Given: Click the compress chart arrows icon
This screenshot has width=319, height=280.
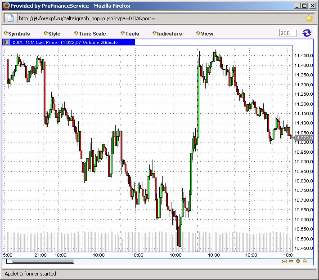Looking at the screenshot, I should 284,261.
